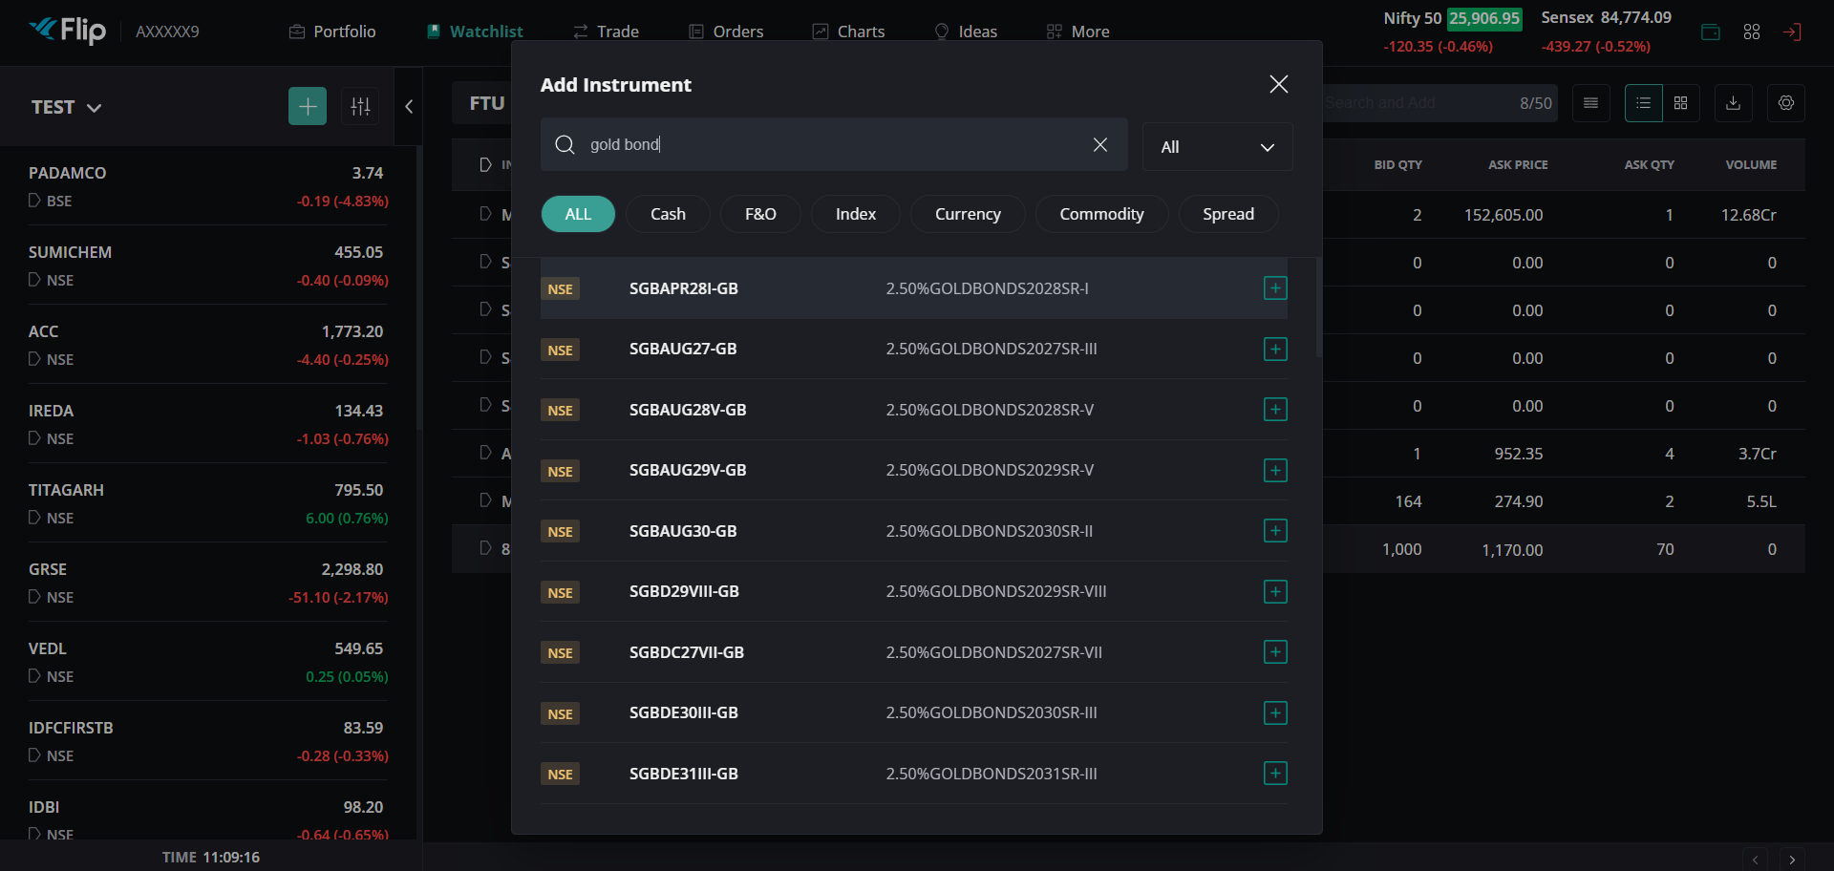The height and width of the screenshot is (871, 1834).
Task: Select the Cash segment filter
Action: coord(668,214)
